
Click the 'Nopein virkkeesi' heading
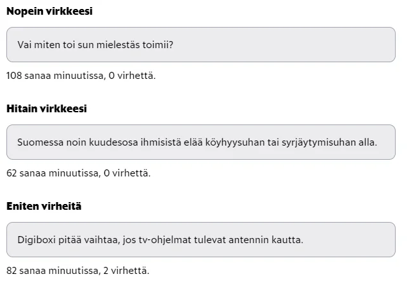[49, 11]
